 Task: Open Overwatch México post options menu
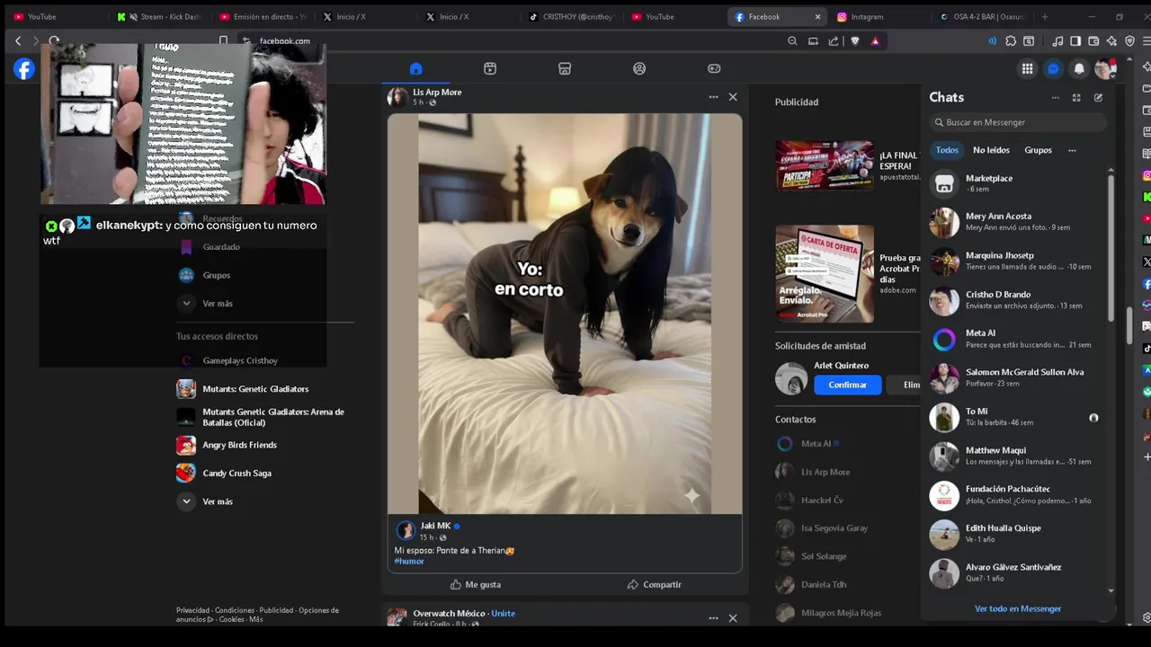[713, 618]
